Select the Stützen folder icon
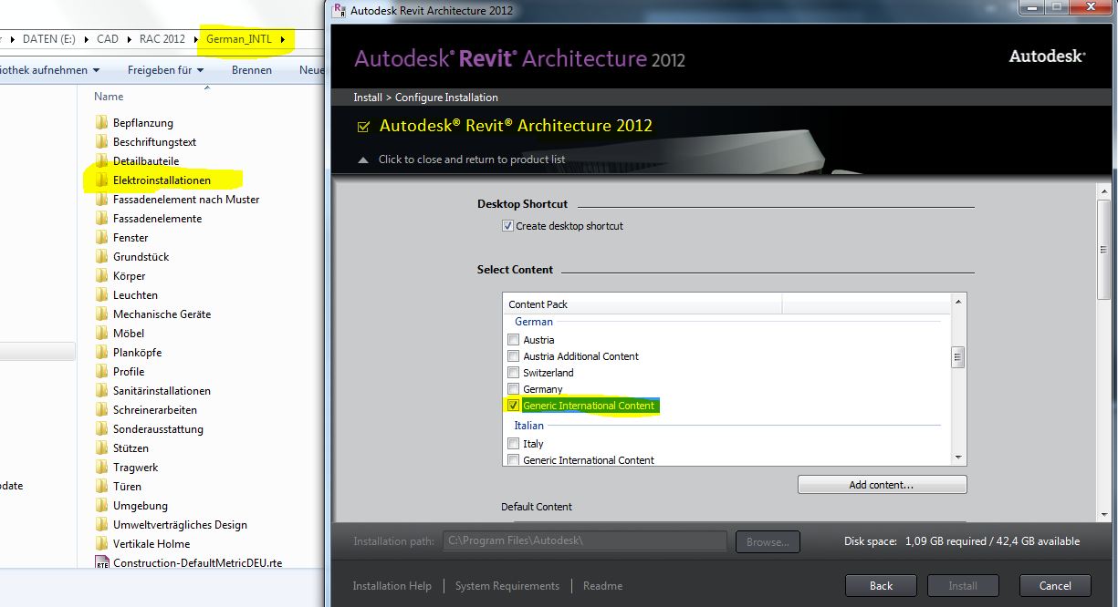This screenshot has width=1118, height=607. [x=101, y=448]
